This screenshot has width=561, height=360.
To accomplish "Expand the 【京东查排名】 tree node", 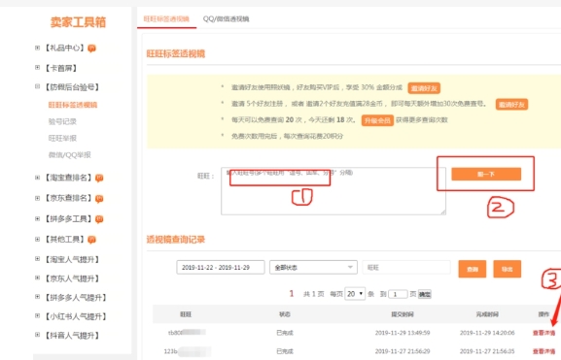I will pyautogui.click(x=37, y=198).
